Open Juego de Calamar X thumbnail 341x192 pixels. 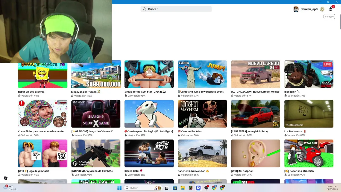(x=96, y=114)
